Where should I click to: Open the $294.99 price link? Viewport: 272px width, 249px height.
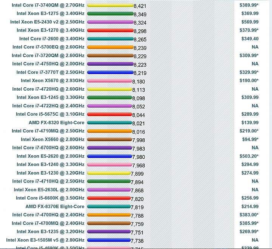pos(250,164)
